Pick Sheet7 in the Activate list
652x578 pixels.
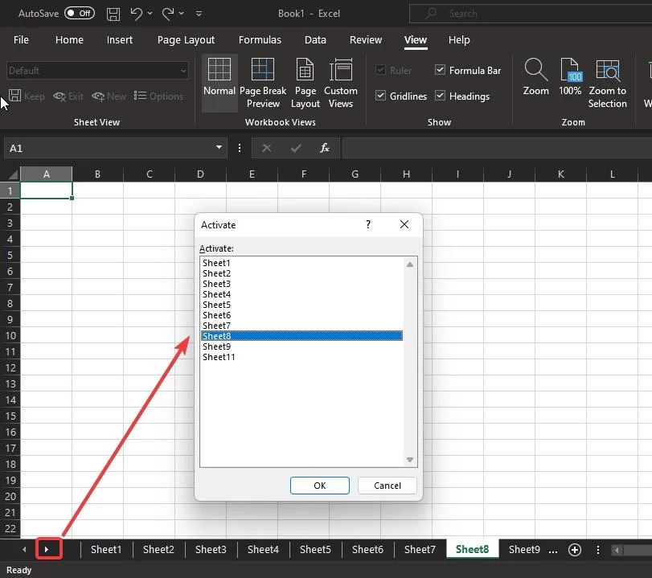pyautogui.click(x=301, y=326)
